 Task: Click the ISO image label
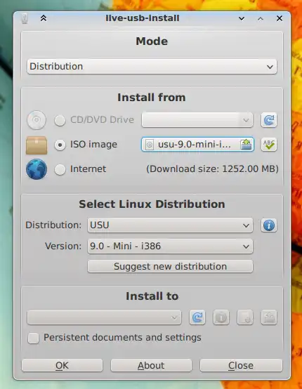pos(93,145)
